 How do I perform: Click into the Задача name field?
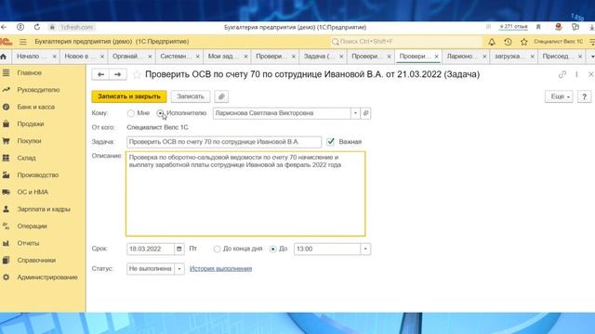pos(224,142)
